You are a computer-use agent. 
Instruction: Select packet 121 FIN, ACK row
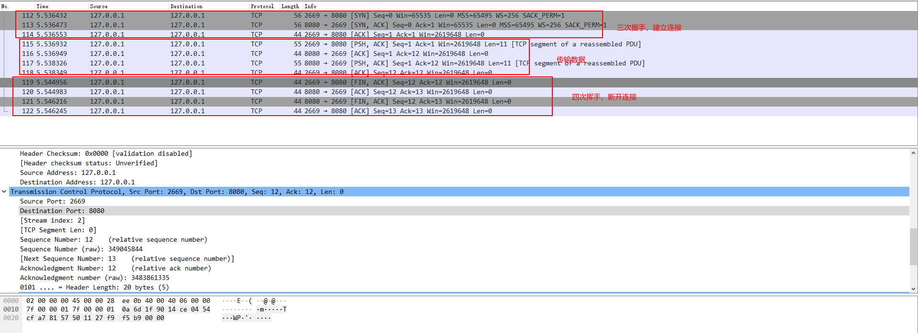pyautogui.click(x=459, y=101)
